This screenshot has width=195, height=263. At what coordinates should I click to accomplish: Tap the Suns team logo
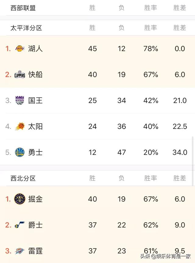tap(20, 126)
